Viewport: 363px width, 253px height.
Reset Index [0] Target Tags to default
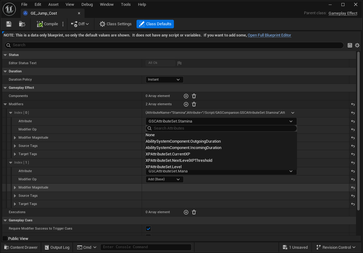click(x=353, y=154)
